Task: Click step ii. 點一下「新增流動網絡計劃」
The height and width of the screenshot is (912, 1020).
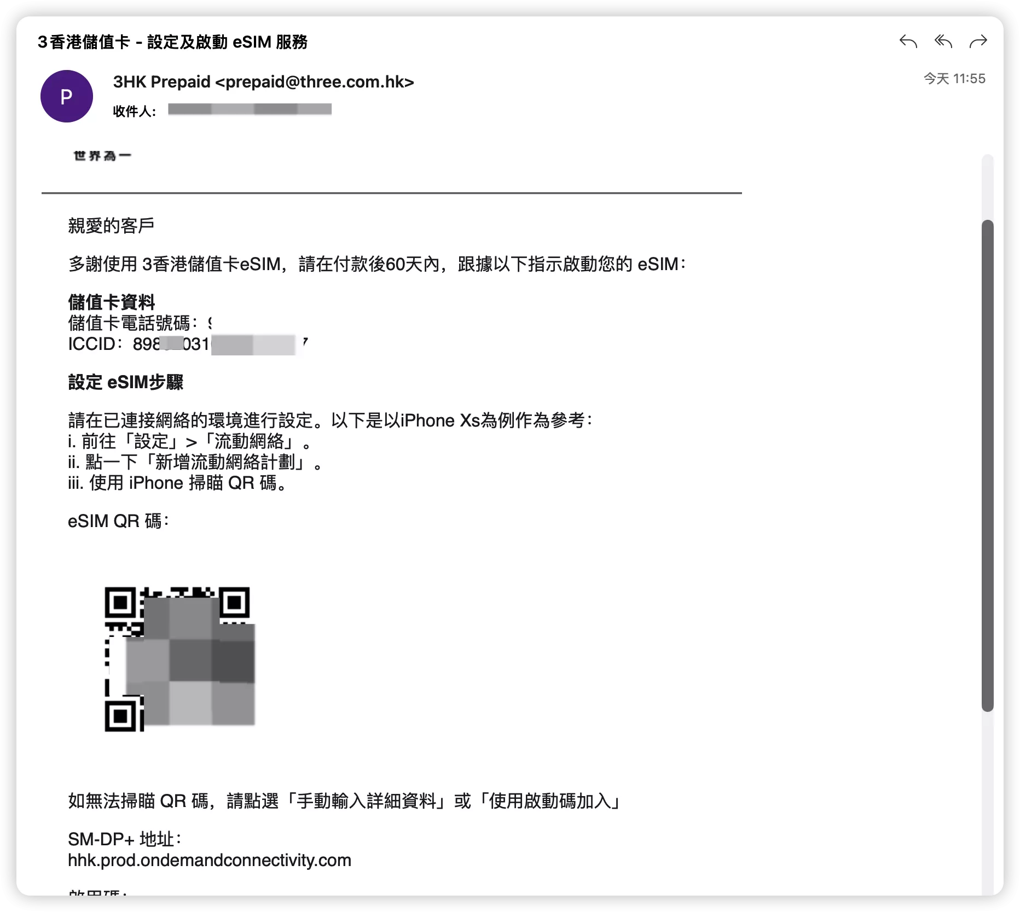Action: [x=195, y=462]
